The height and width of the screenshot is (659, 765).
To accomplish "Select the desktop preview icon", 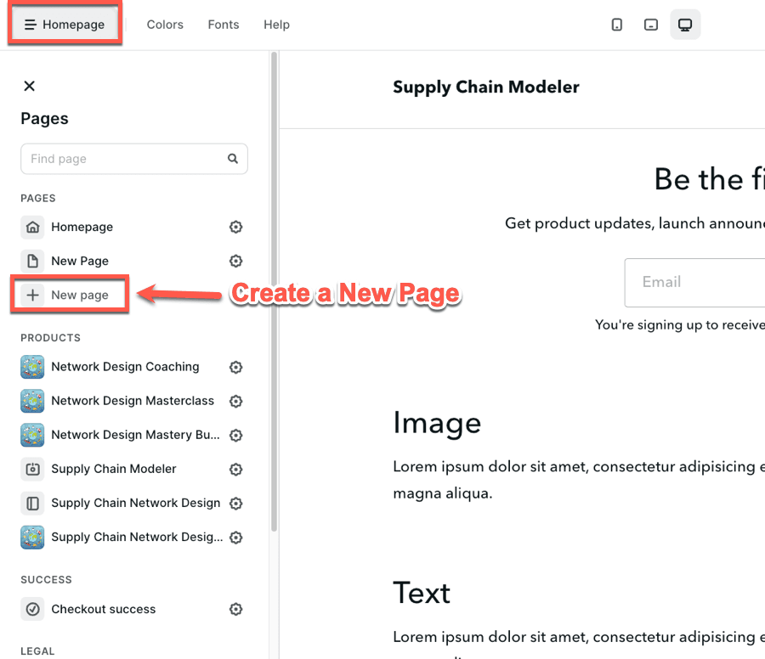I will click(685, 25).
